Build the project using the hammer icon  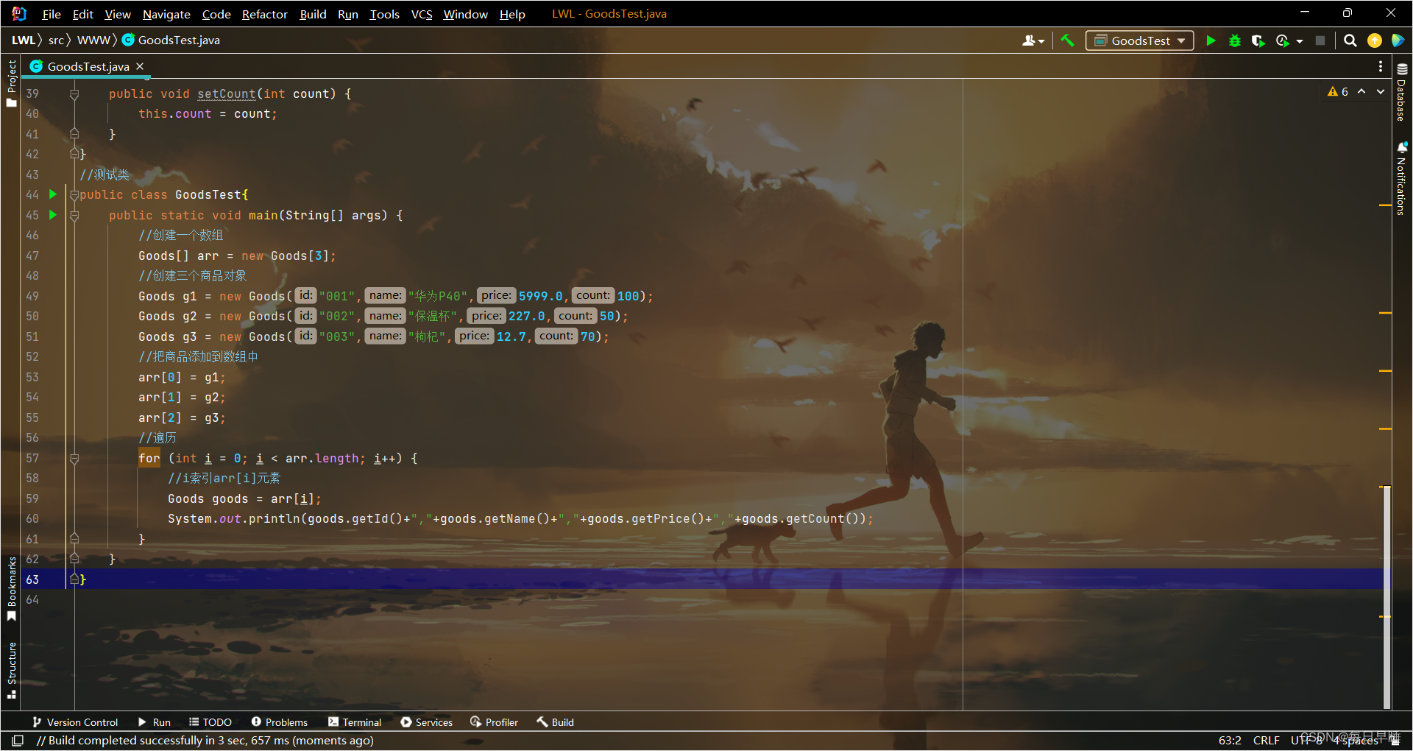click(x=1068, y=40)
